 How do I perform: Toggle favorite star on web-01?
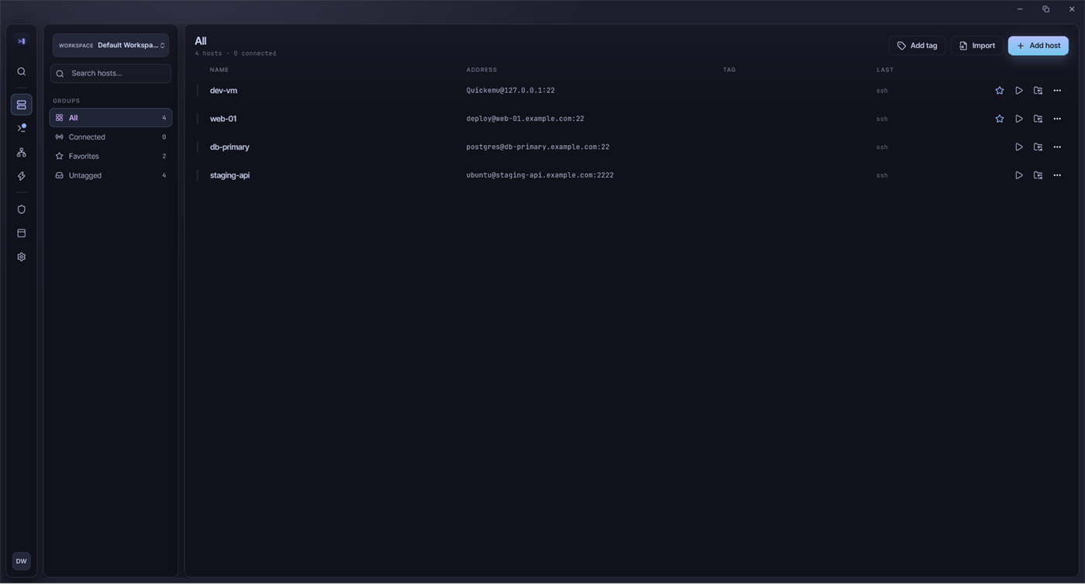[x=999, y=119]
